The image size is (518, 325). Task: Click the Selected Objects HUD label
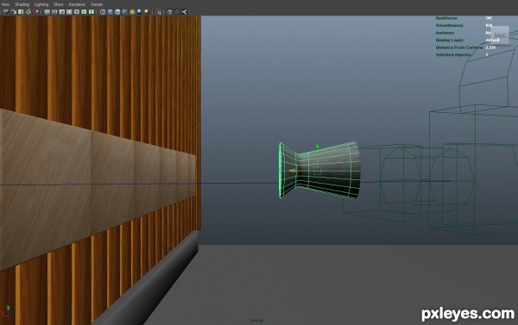(x=453, y=55)
